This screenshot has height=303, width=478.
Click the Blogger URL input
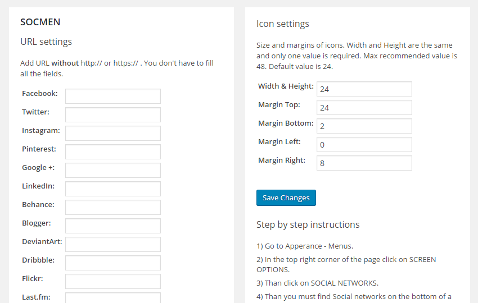pos(113,226)
